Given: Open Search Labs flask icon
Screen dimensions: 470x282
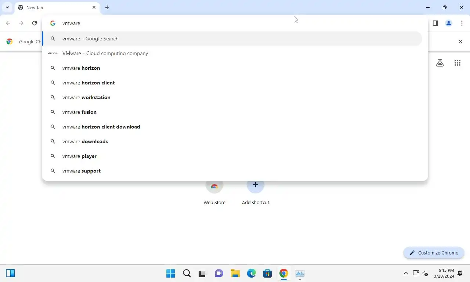Looking at the screenshot, I should coord(440,63).
